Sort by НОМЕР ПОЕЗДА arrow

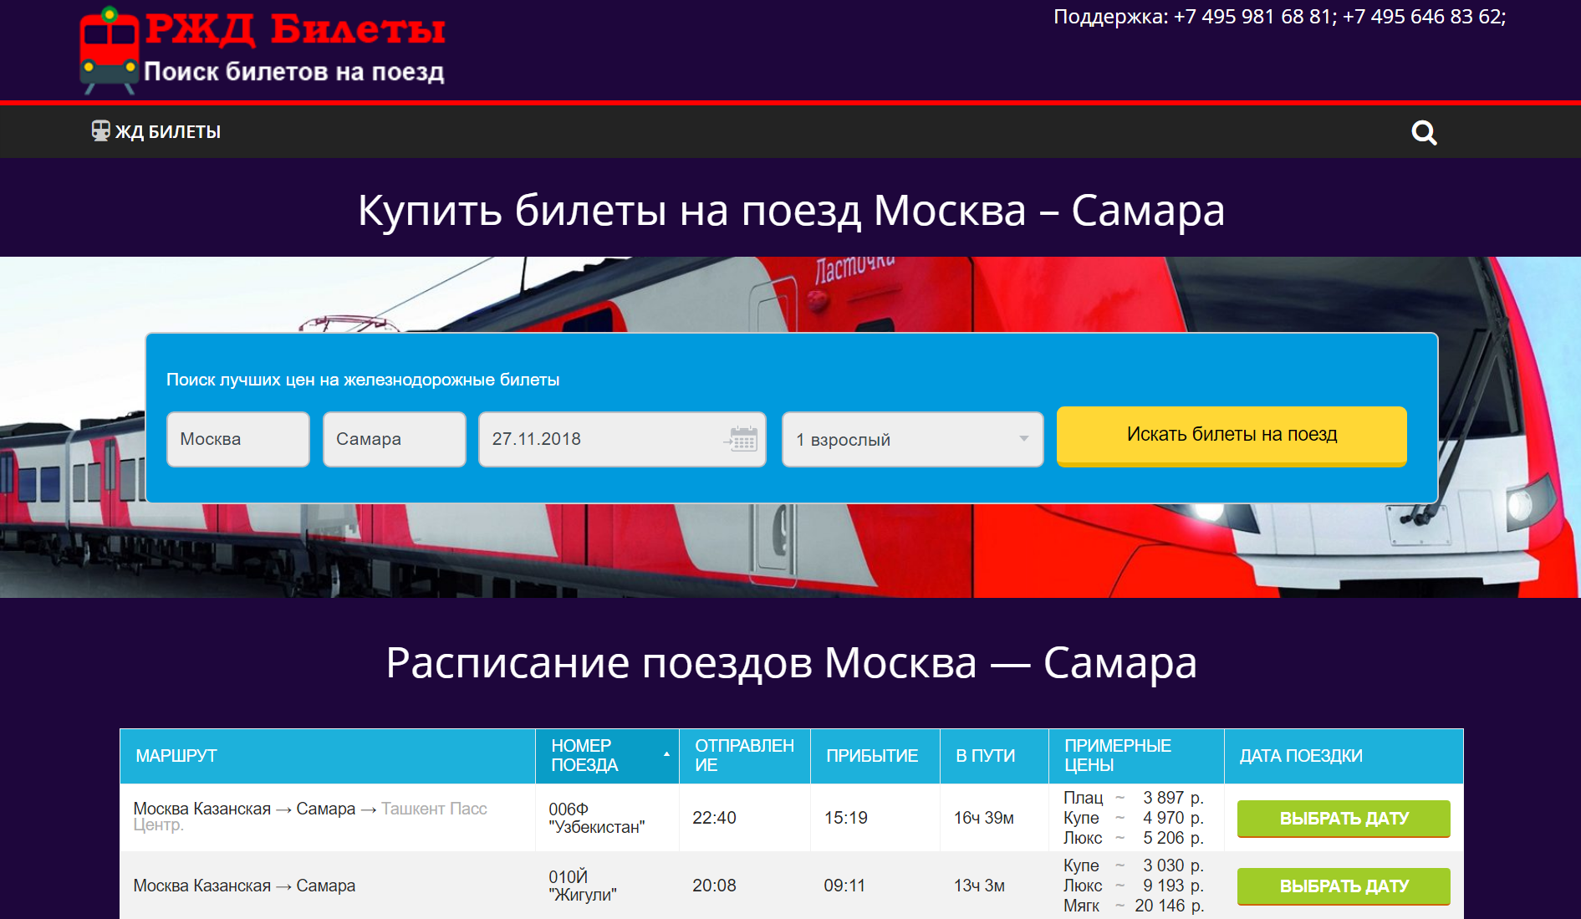tap(666, 754)
